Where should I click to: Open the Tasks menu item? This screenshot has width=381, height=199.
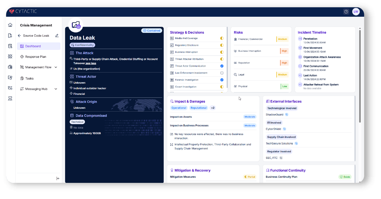(x=39, y=78)
